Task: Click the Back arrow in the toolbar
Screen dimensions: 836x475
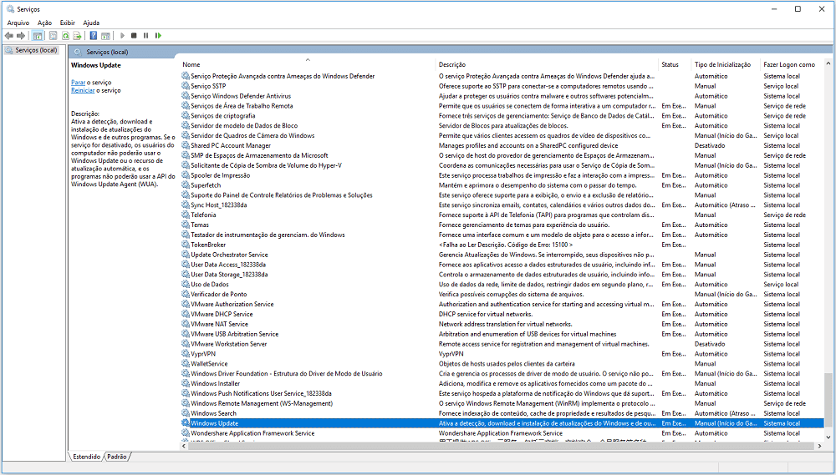Action: (9, 36)
